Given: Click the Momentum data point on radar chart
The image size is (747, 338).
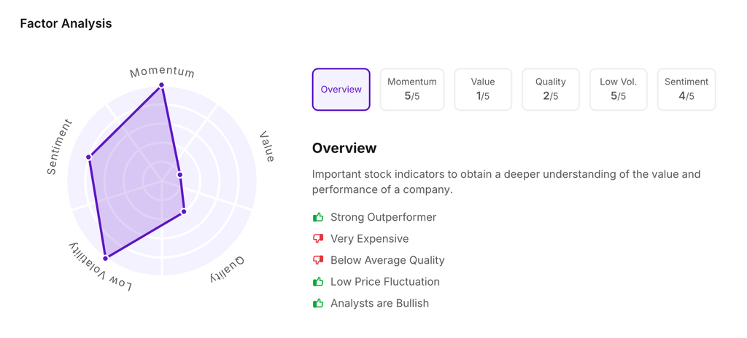Looking at the screenshot, I should click(x=162, y=85).
